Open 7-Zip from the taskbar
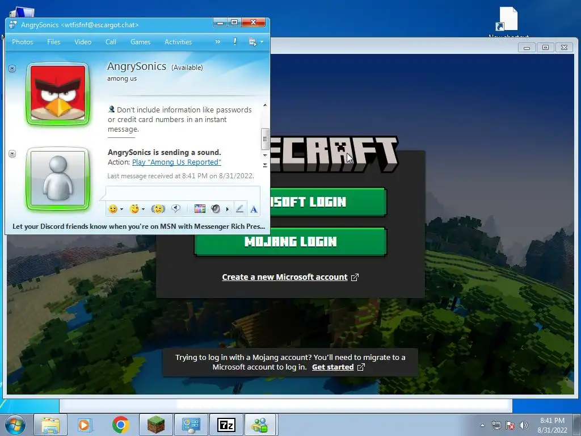This screenshot has height=436, width=581. (x=226, y=425)
